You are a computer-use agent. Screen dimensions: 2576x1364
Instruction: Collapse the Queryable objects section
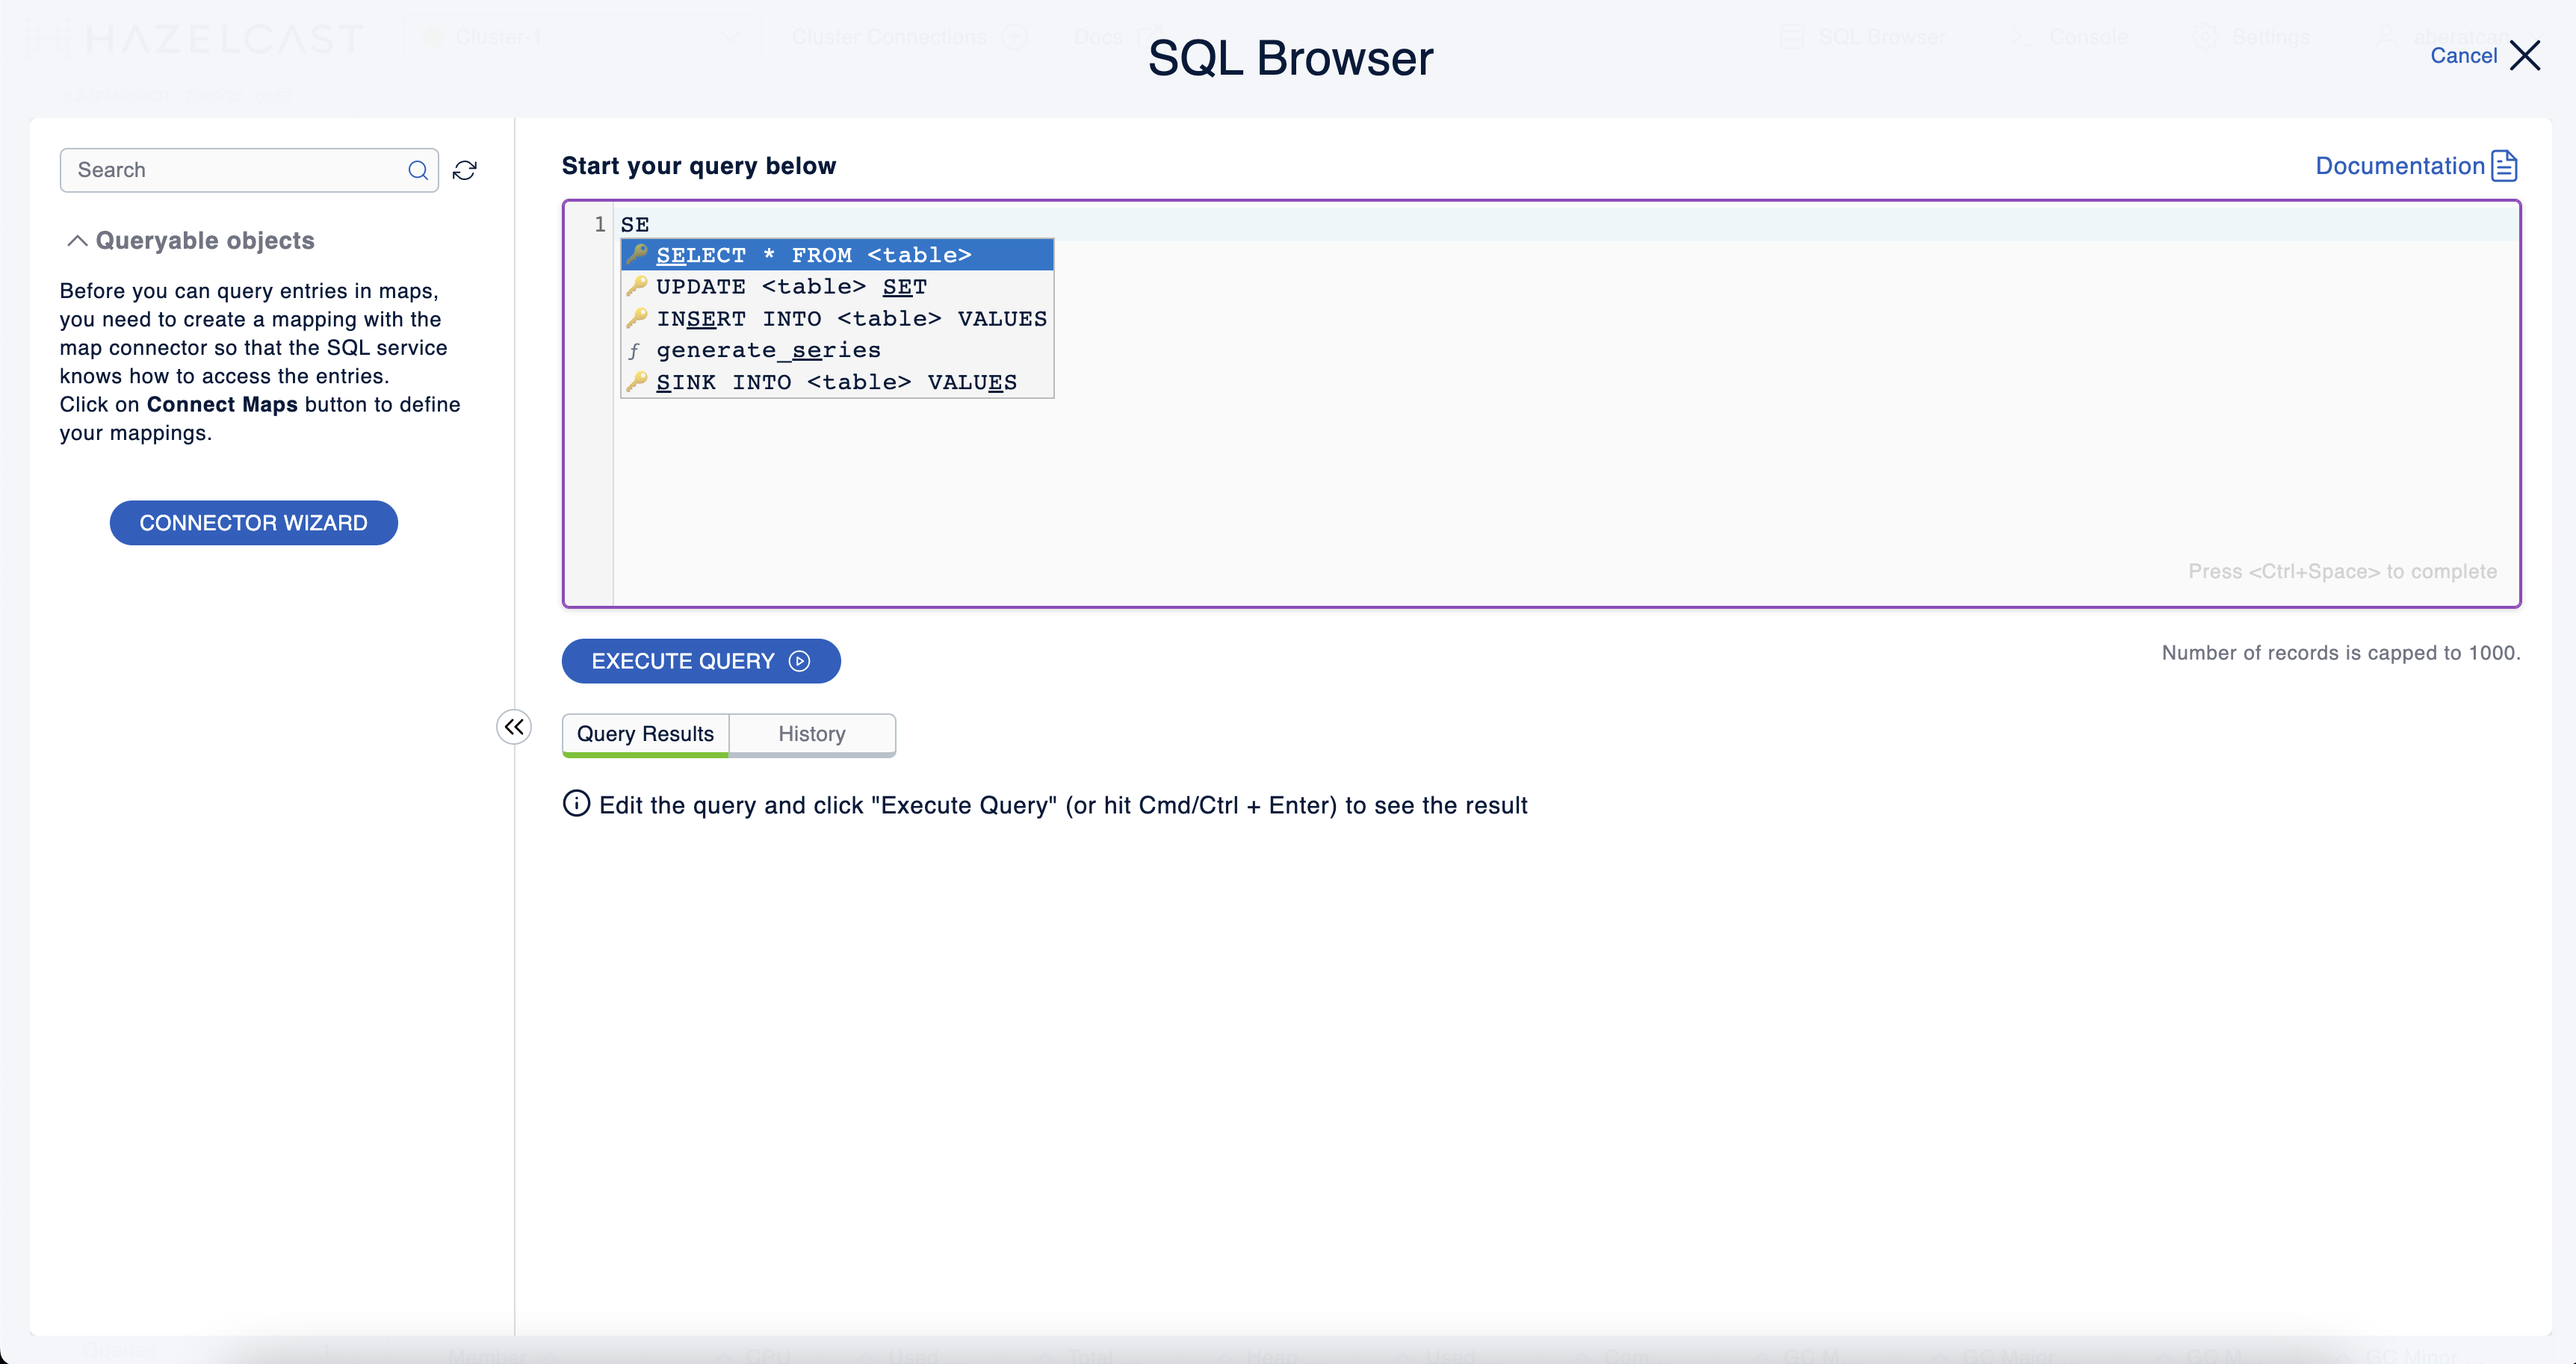pyautogui.click(x=77, y=241)
